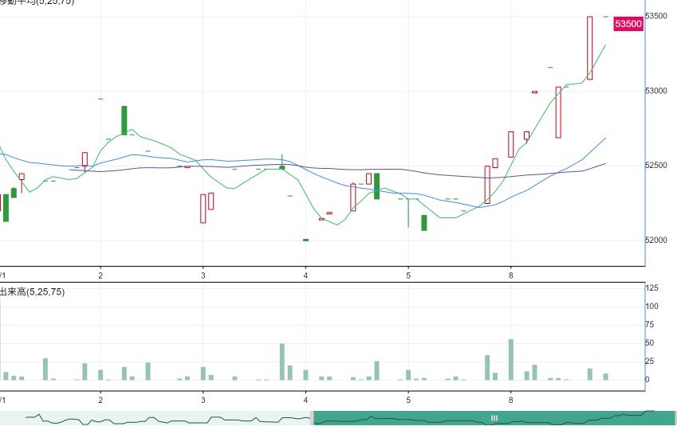689x438 pixels.
Task: Click the 52000 price axis label
Action: coord(656,240)
